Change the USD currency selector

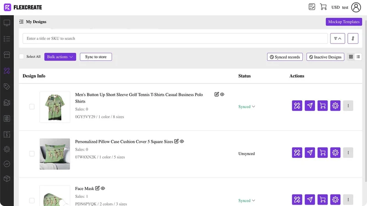[335, 7]
